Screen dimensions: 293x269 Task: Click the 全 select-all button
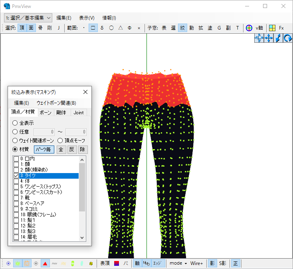pos(61,149)
